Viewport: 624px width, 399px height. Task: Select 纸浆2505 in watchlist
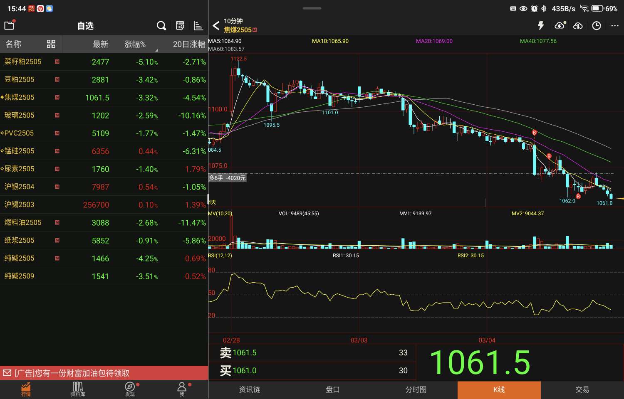104,240
